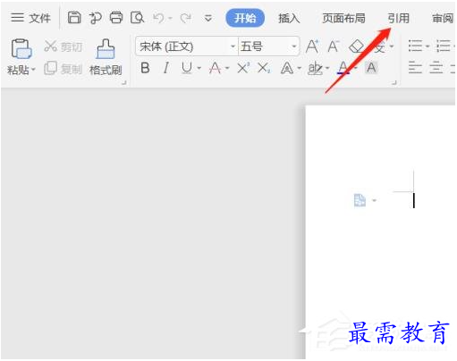Click the 复制 copy button
457x361 pixels.
[63, 69]
